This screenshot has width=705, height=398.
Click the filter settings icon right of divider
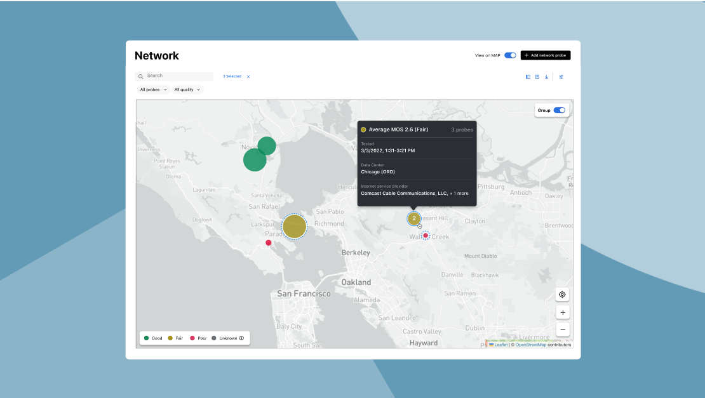click(x=561, y=77)
